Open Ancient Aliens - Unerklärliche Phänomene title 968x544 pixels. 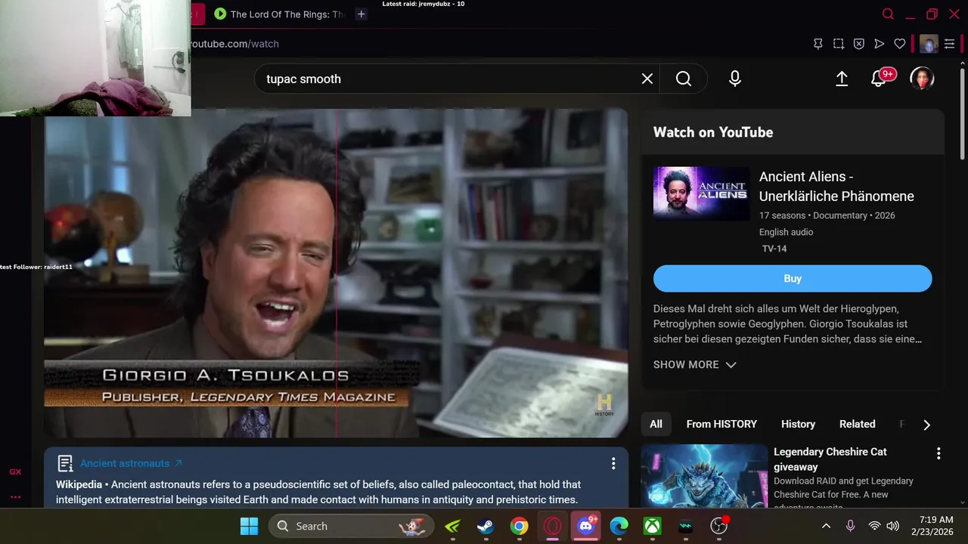(x=836, y=186)
